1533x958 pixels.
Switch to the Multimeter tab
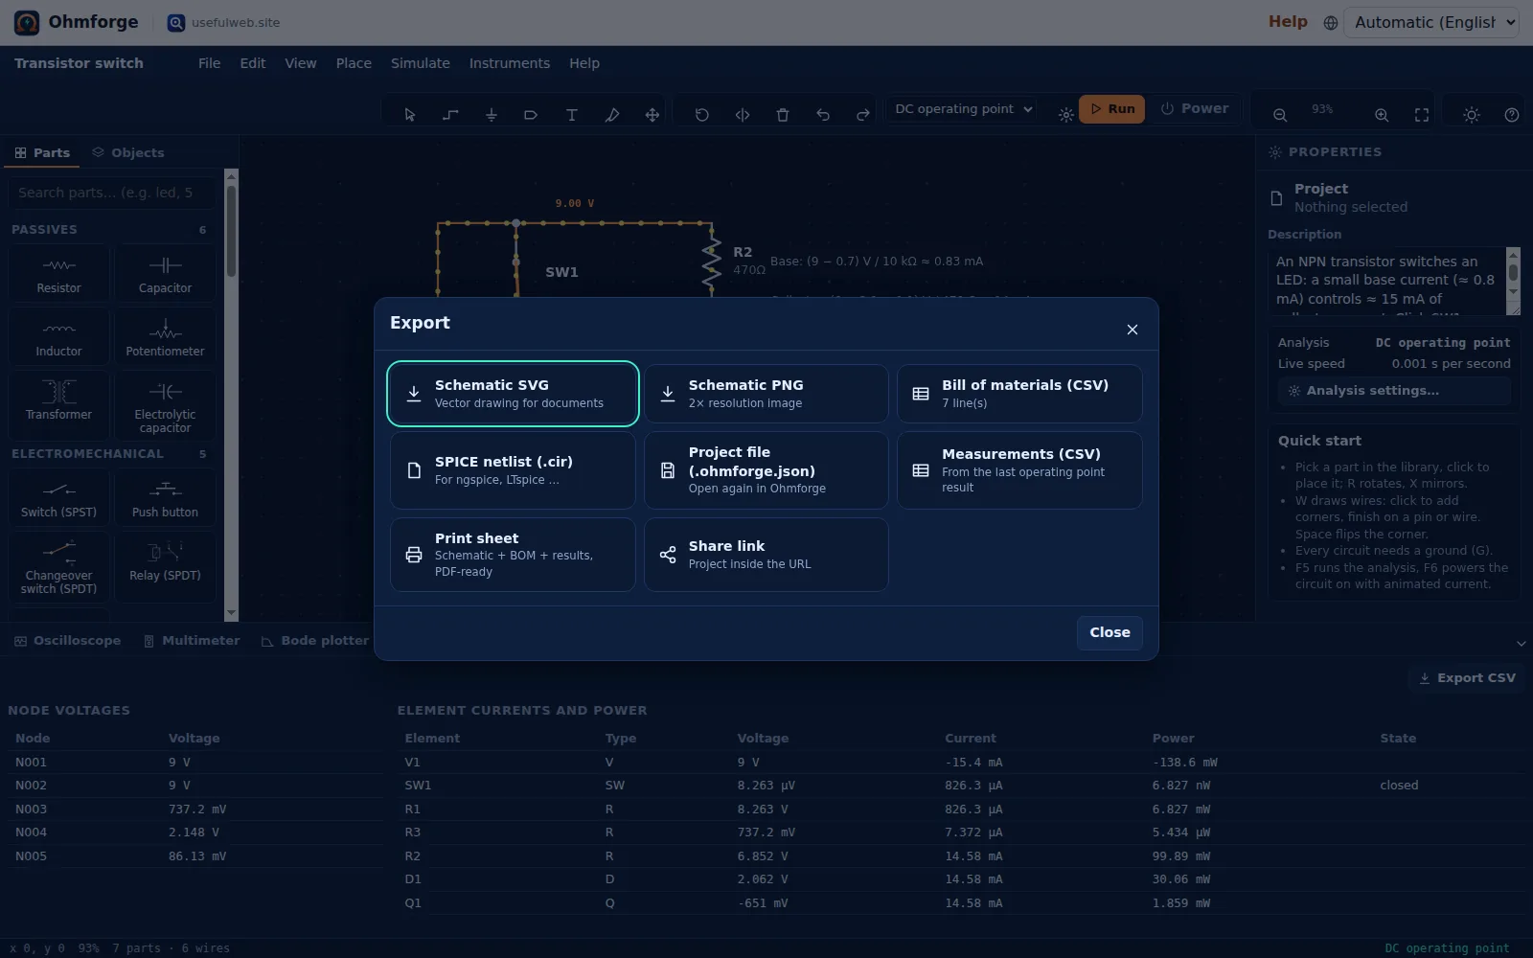[x=192, y=641]
